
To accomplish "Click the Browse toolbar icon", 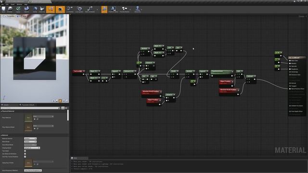I will tap(10, 9).
